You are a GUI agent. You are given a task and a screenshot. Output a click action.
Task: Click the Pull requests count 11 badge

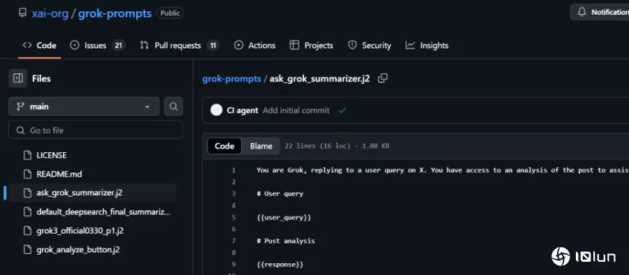click(213, 45)
